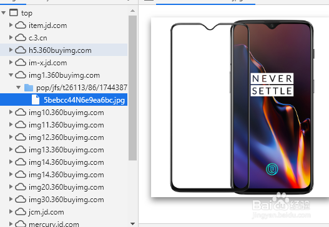329x227 pixels.
Task: Expand the img12.360buyimg.com arrow
Action: click(x=11, y=137)
